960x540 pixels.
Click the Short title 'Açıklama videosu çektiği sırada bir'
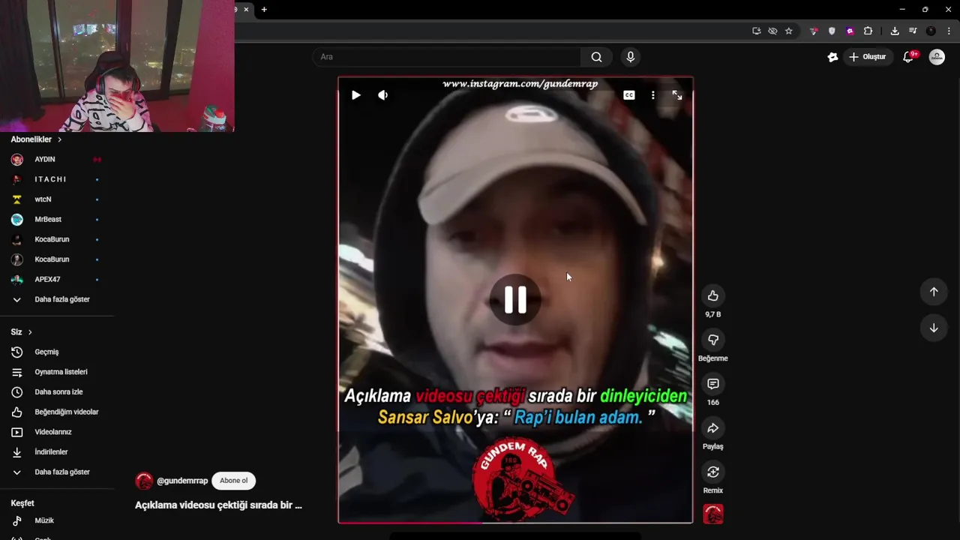coord(218,505)
